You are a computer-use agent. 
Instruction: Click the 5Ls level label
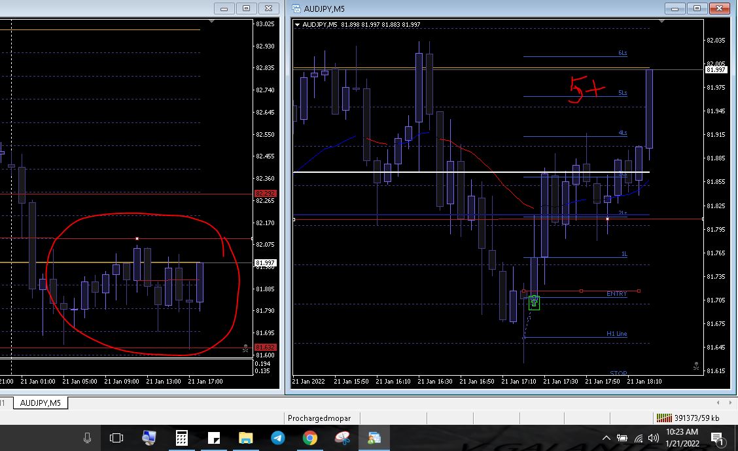click(623, 93)
